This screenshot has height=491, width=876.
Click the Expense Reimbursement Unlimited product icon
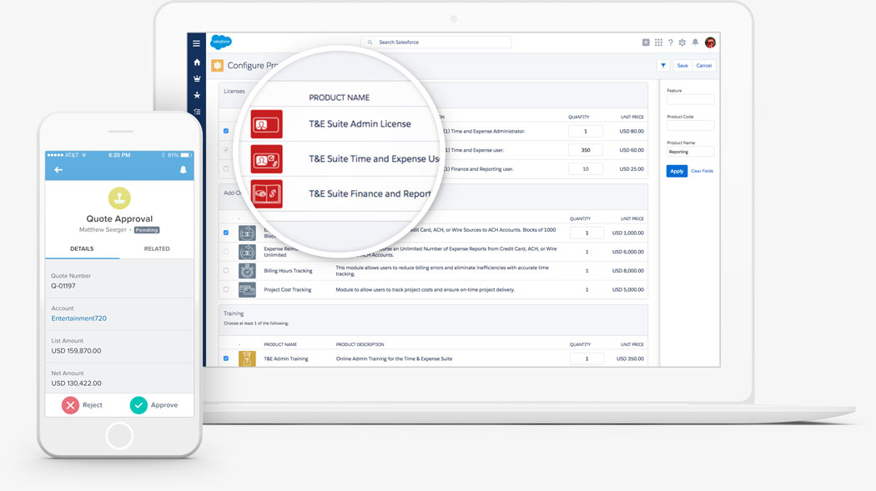click(x=247, y=252)
